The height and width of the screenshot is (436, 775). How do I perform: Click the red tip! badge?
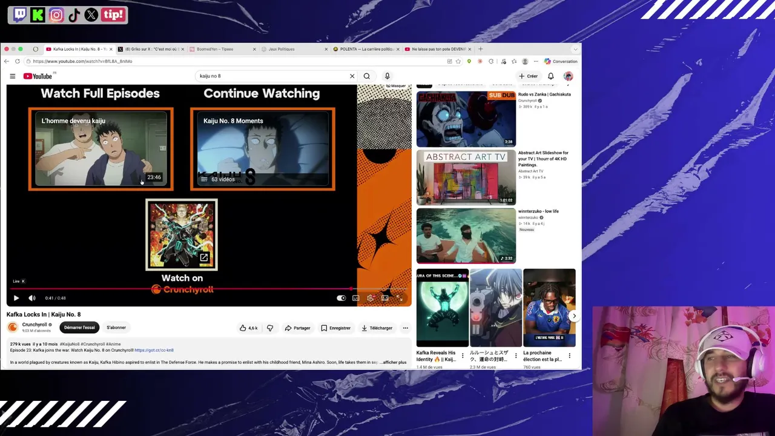(x=113, y=15)
